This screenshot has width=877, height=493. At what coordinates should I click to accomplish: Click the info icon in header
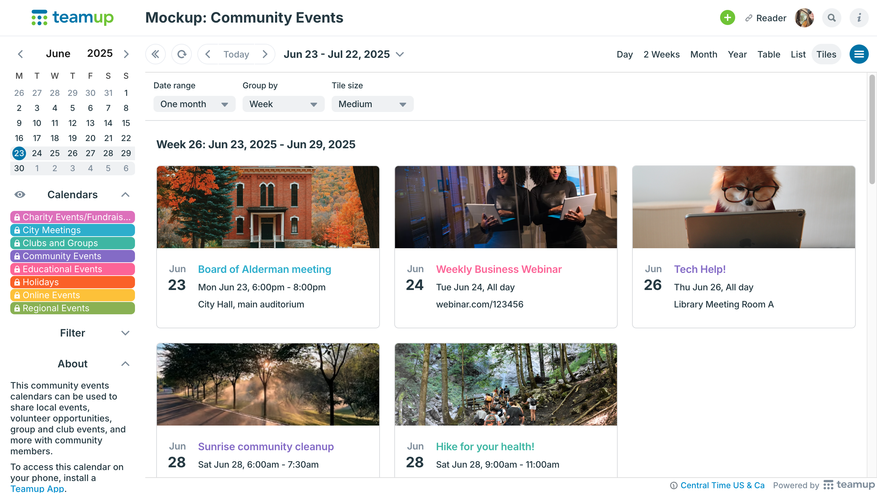point(859,18)
